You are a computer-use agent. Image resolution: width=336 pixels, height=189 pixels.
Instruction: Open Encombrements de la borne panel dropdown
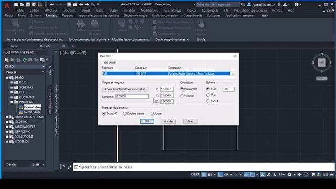(x=109, y=40)
